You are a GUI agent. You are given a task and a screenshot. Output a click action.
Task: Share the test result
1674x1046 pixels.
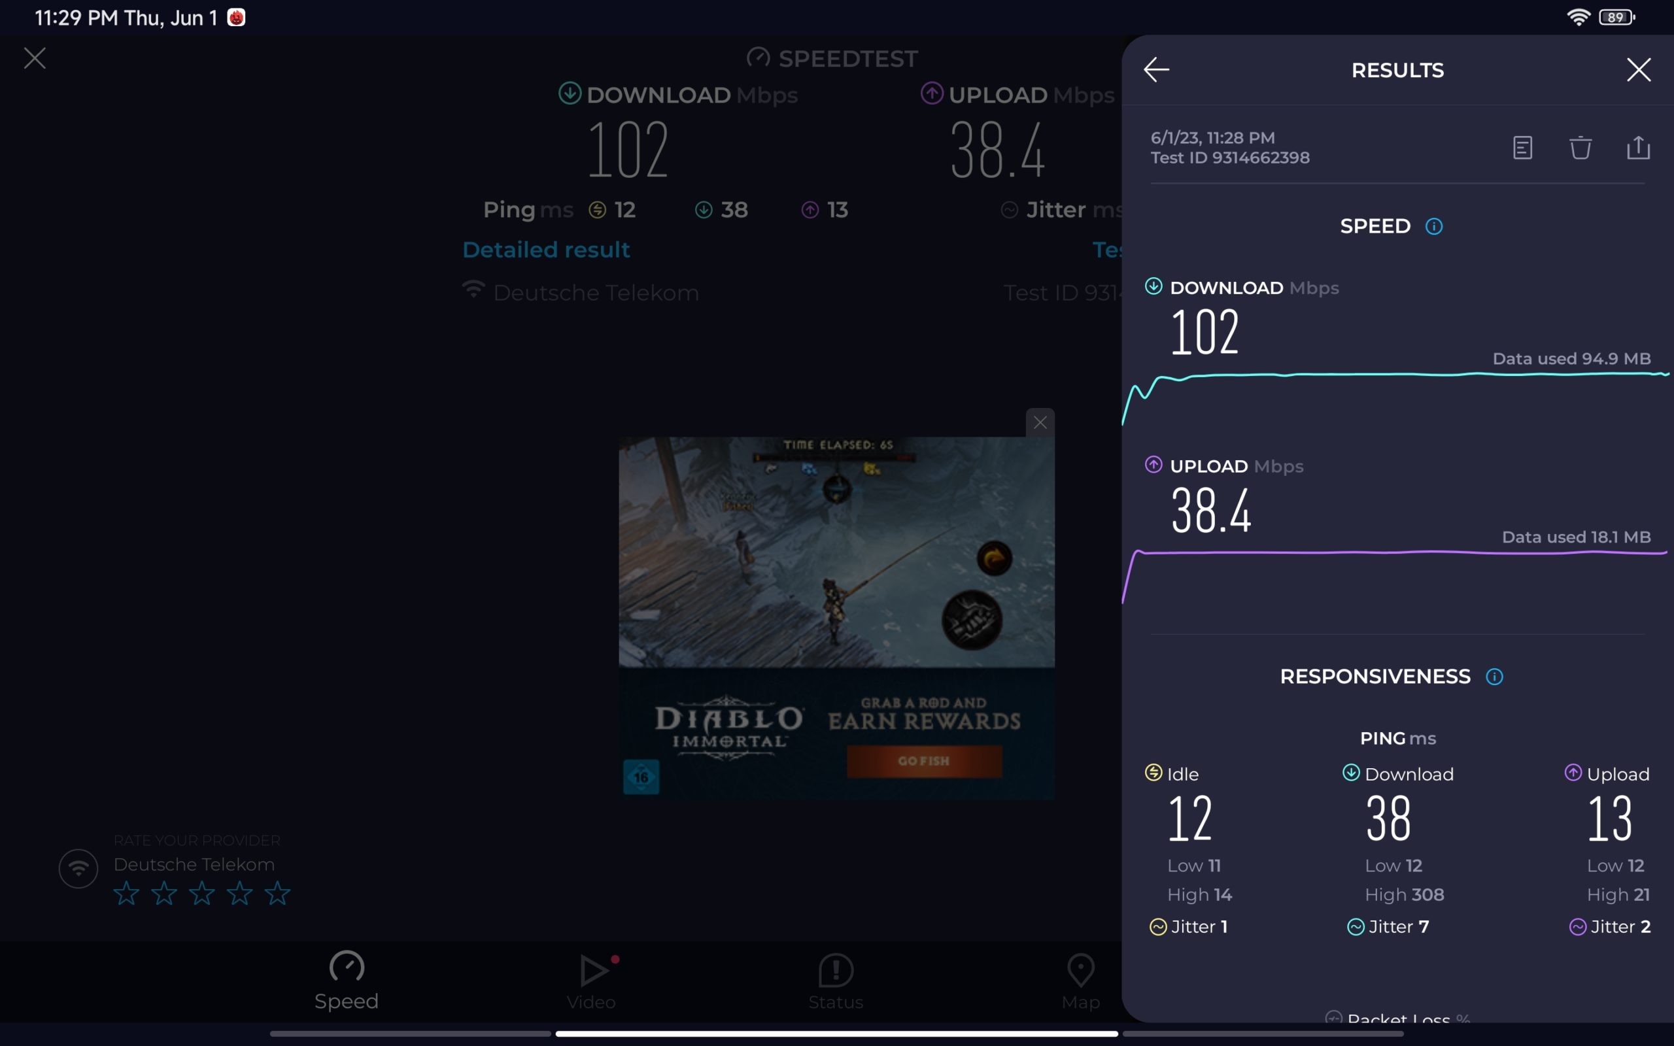1638,147
